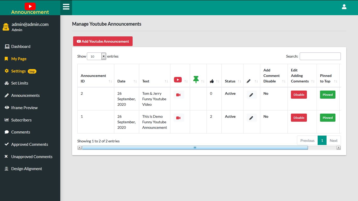Click the Add Youtube Announcement button
Image resolution: width=358 pixels, height=201 pixels.
(x=103, y=41)
